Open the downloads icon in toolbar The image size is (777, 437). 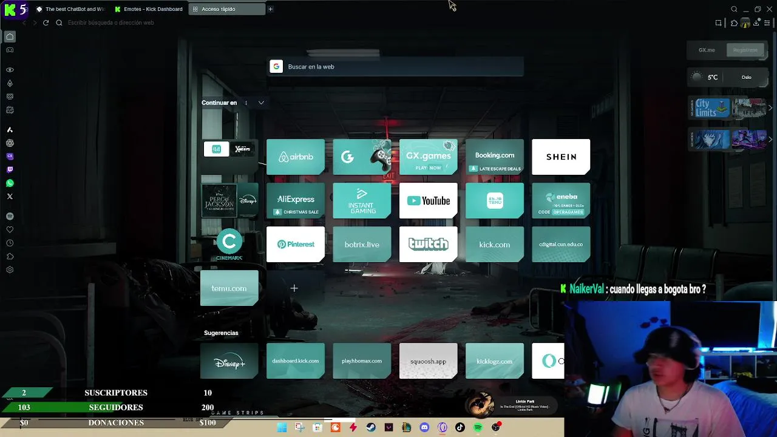click(756, 23)
